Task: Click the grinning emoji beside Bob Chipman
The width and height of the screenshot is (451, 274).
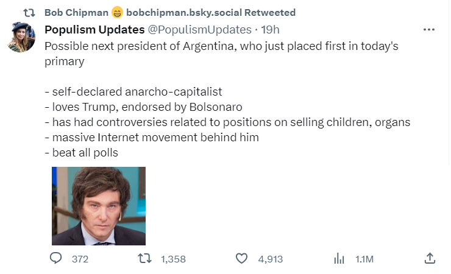Action: tap(118, 12)
